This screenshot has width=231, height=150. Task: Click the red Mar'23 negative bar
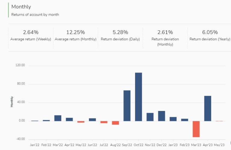[x=196, y=129]
